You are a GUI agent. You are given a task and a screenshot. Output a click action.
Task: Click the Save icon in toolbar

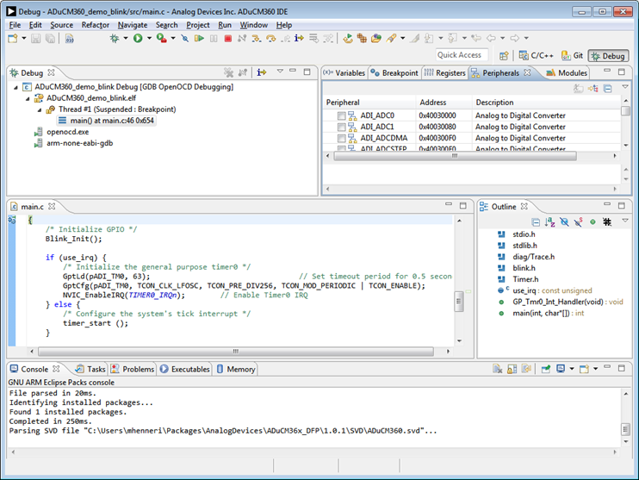(x=36, y=38)
